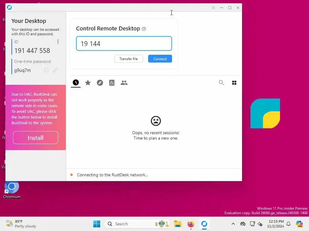Open the ID options three-dot menu
The image size is (309, 231).
pos(58,42)
